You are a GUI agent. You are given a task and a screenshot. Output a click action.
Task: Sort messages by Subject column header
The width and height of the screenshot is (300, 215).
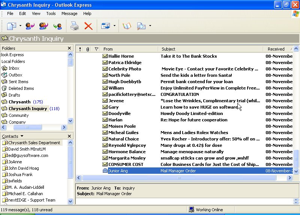(x=210, y=49)
